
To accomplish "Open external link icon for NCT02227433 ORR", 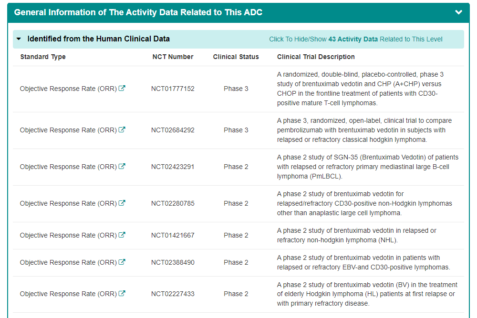I will click(122, 293).
